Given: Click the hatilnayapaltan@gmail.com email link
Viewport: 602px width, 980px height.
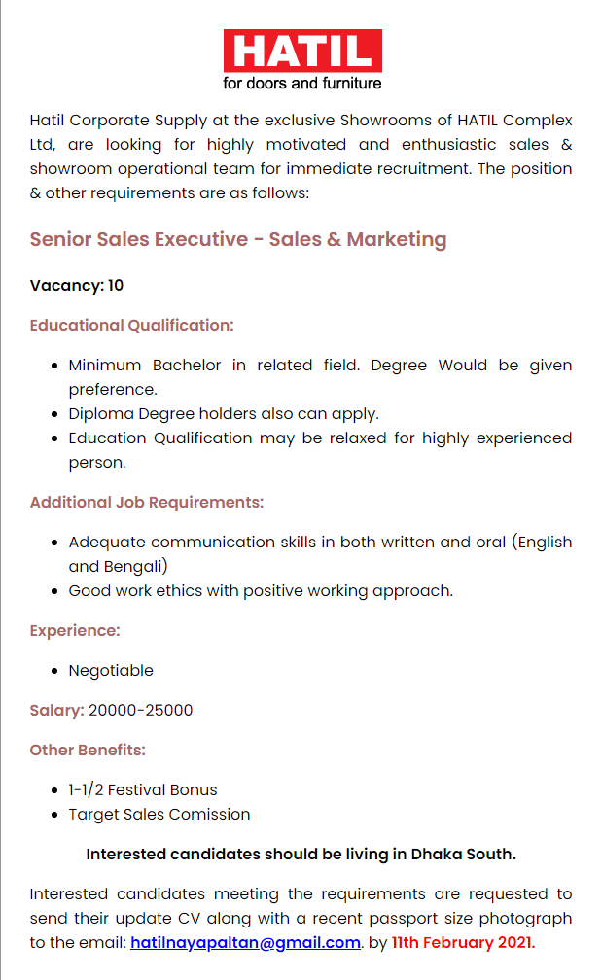Looking at the screenshot, I should click(246, 942).
